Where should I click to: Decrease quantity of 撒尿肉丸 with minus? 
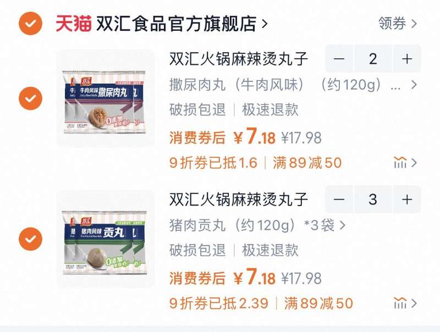[339, 59]
